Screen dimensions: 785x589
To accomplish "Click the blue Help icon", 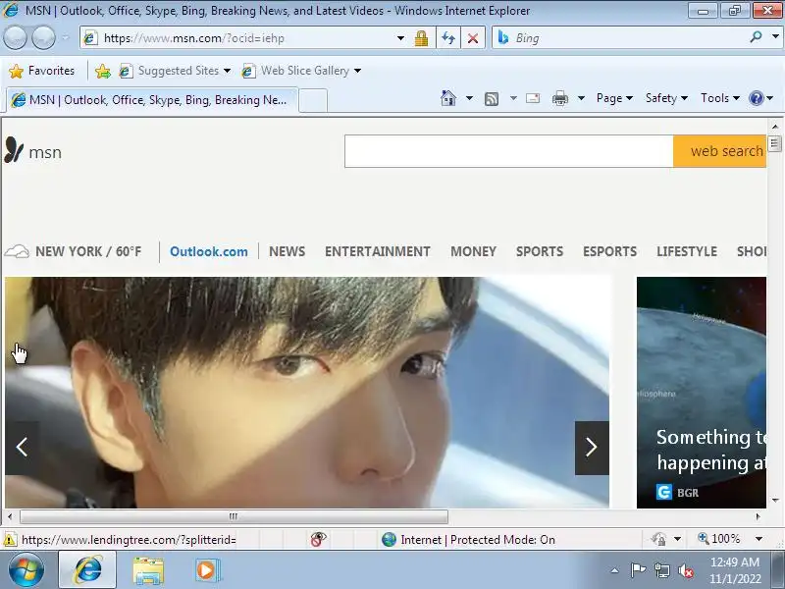I will (756, 98).
